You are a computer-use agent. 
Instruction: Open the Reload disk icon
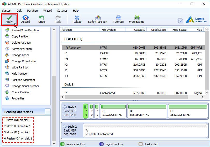coord(77,19)
